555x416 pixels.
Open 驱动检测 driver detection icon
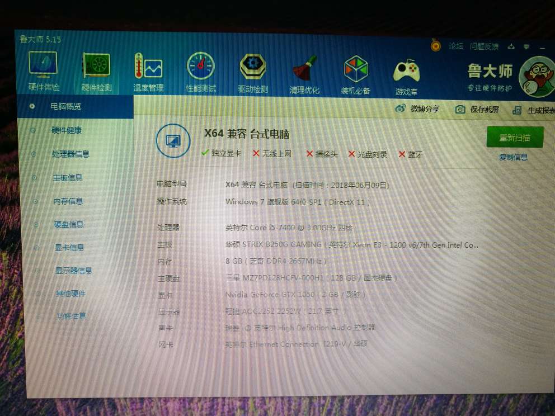[x=253, y=67]
